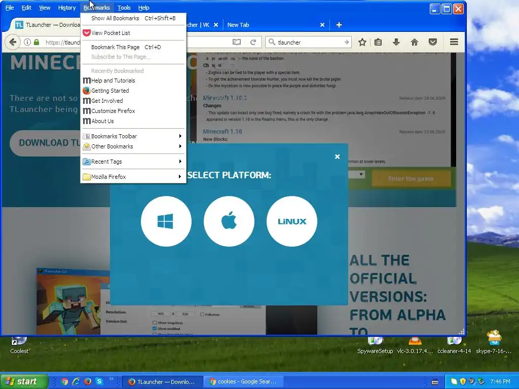Click the taskbar clock showing 7:46 PM
Screen dimensions: 519x389
[500, 381]
